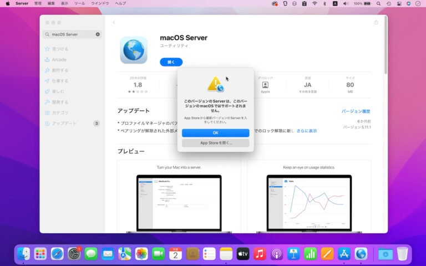Open Maps from the Dock
426x266 pixels.
click(x=125, y=254)
